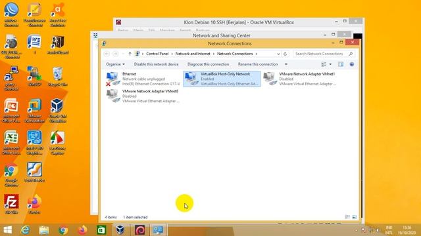
Task: Open the Word document desktop shortcut
Action: pyautogui.click(x=34, y=44)
